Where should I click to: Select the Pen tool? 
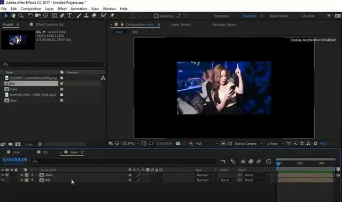tap(62, 15)
